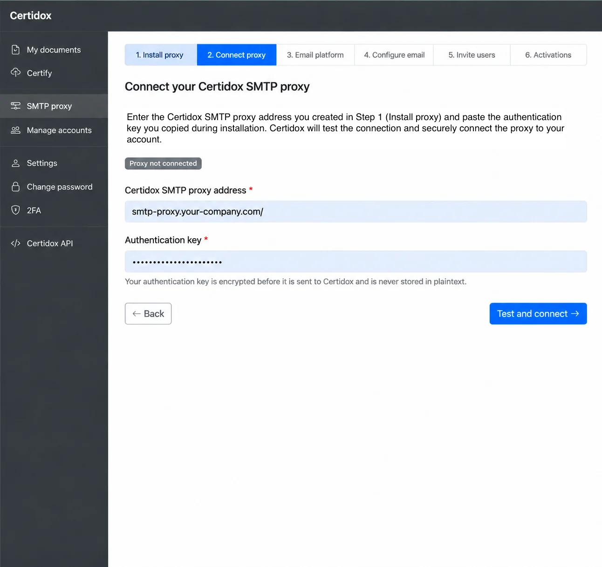Click the My documents file icon
Viewport: 602px width, 567px height.
coord(15,50)
